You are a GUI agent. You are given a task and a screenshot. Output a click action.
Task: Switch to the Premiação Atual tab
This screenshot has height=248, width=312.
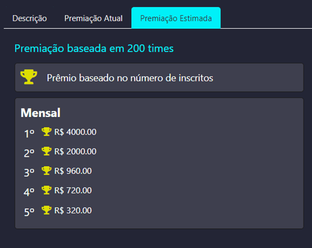(x=93, y=19)
